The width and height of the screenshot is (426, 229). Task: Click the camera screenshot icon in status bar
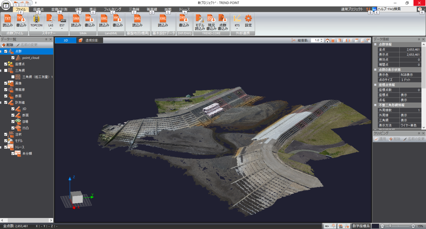327,226
